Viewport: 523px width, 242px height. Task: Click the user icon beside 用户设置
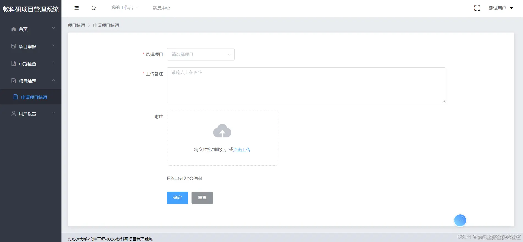point(13,113)
